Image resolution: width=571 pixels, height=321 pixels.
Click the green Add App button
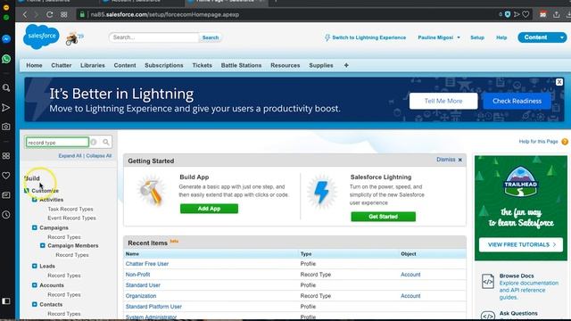pyautogui.click(x=209, y=209)
